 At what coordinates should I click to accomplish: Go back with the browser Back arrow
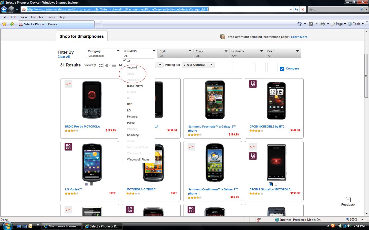pos(4,9)
